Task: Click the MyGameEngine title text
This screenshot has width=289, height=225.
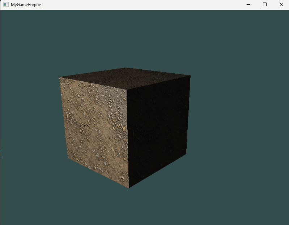Action: click(26, 4)
